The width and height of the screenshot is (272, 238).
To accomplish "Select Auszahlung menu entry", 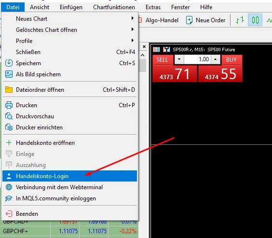I will pyautogui.click(x=69, y=165).
